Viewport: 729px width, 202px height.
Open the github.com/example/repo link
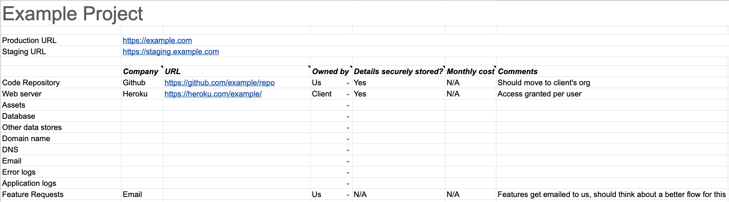[219, 83]
